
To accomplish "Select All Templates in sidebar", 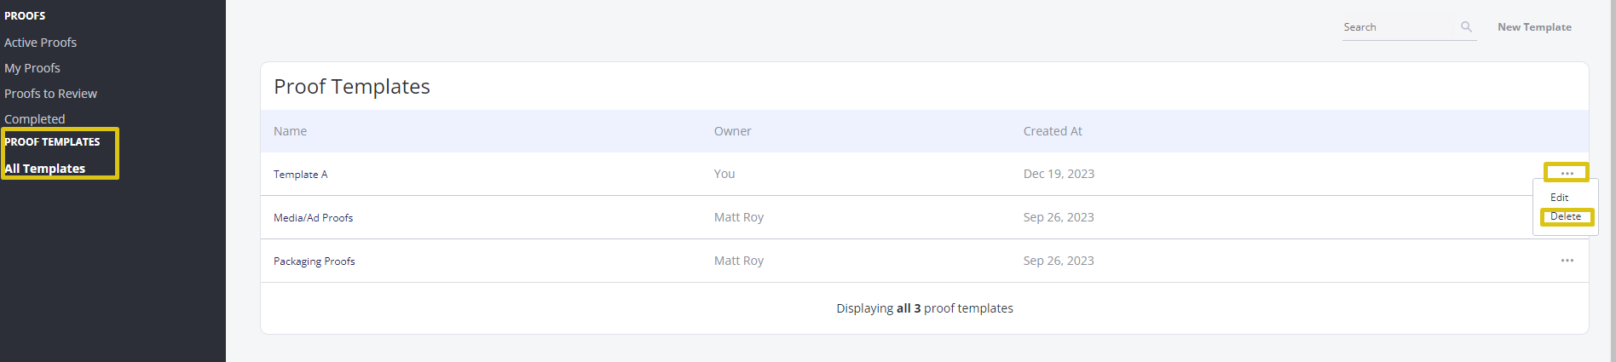I will coord(44,169).
